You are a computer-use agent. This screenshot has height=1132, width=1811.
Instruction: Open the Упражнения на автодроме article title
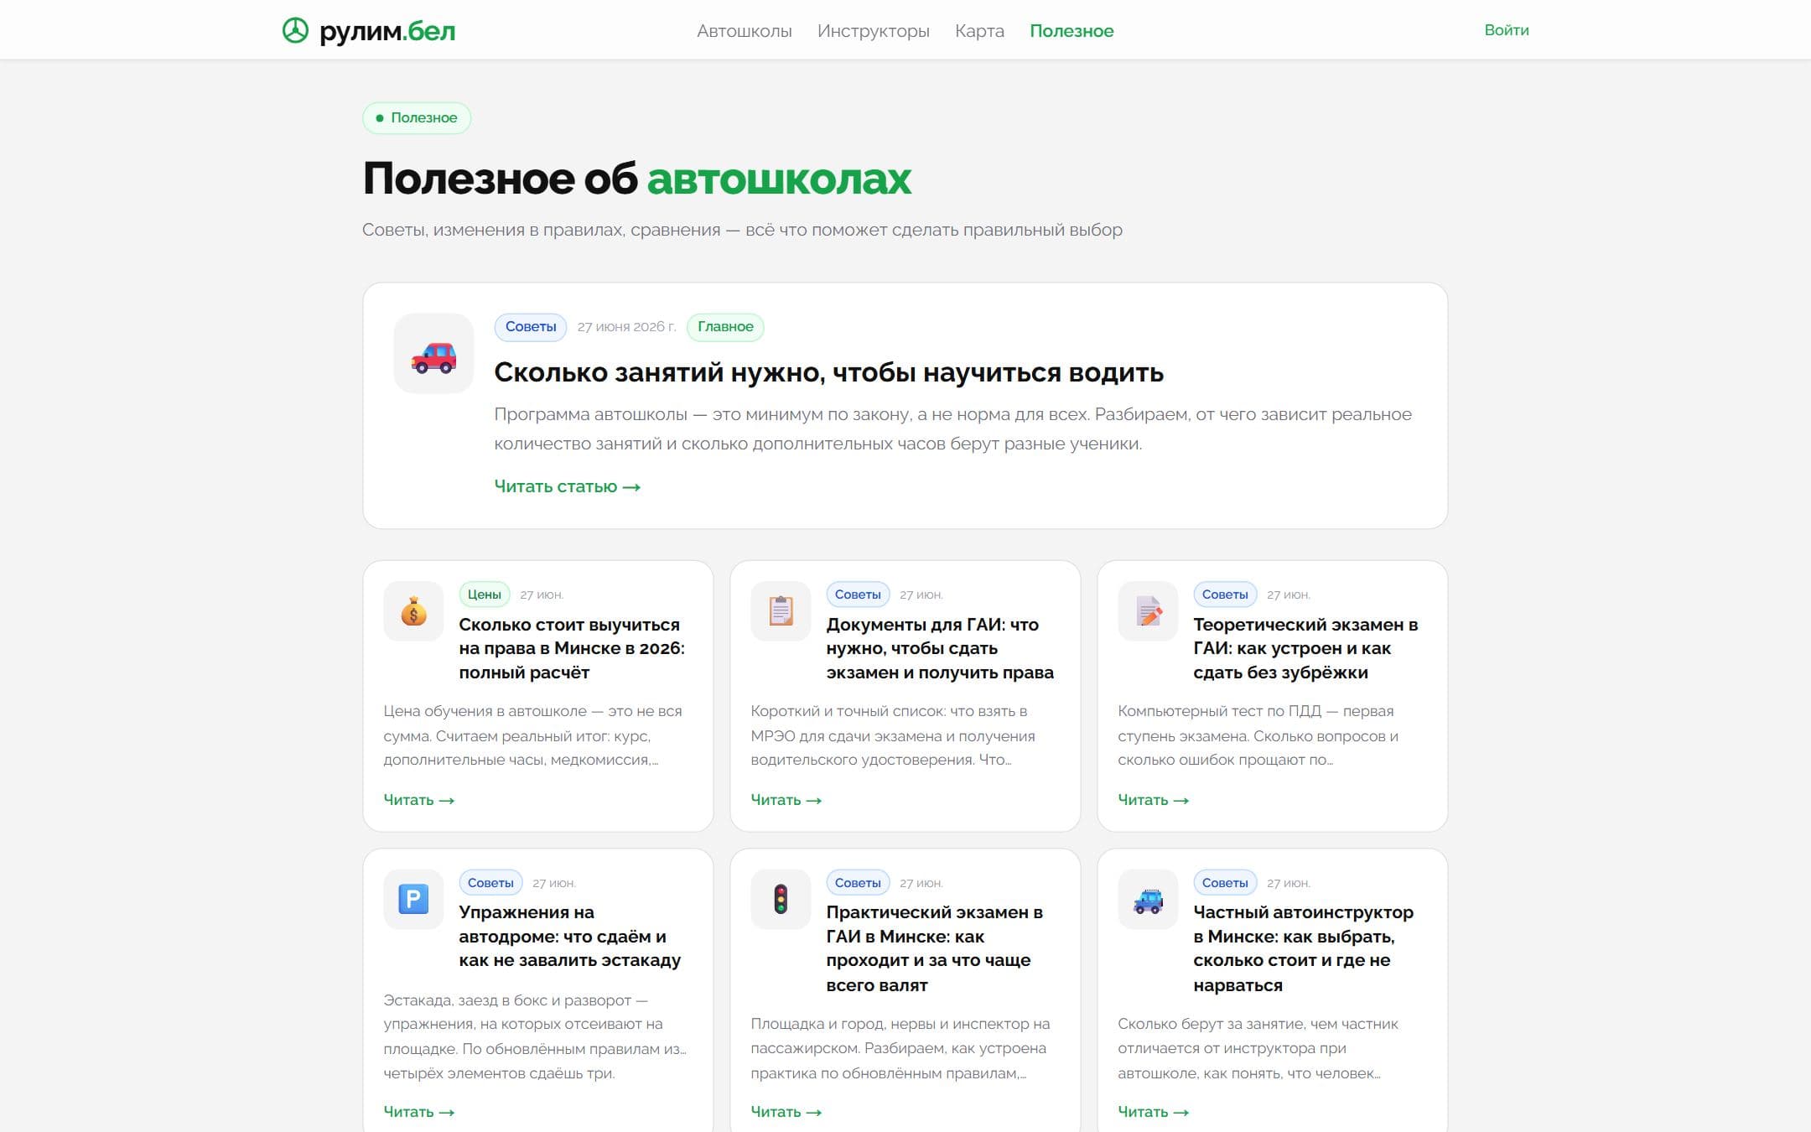(570, 936)
